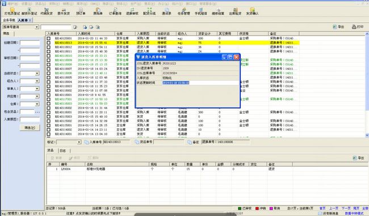Switch to the 业务导航 tab
The image size is (369, 216).
point(9,20)
